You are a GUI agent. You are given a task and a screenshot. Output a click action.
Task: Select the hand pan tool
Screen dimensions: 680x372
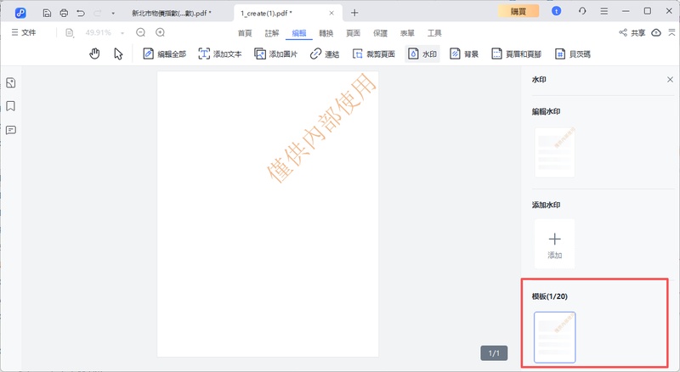[94, 54]
